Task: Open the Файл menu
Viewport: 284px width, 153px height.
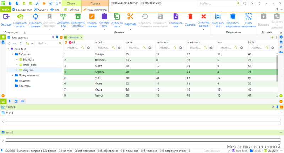Action: [6, 10]
